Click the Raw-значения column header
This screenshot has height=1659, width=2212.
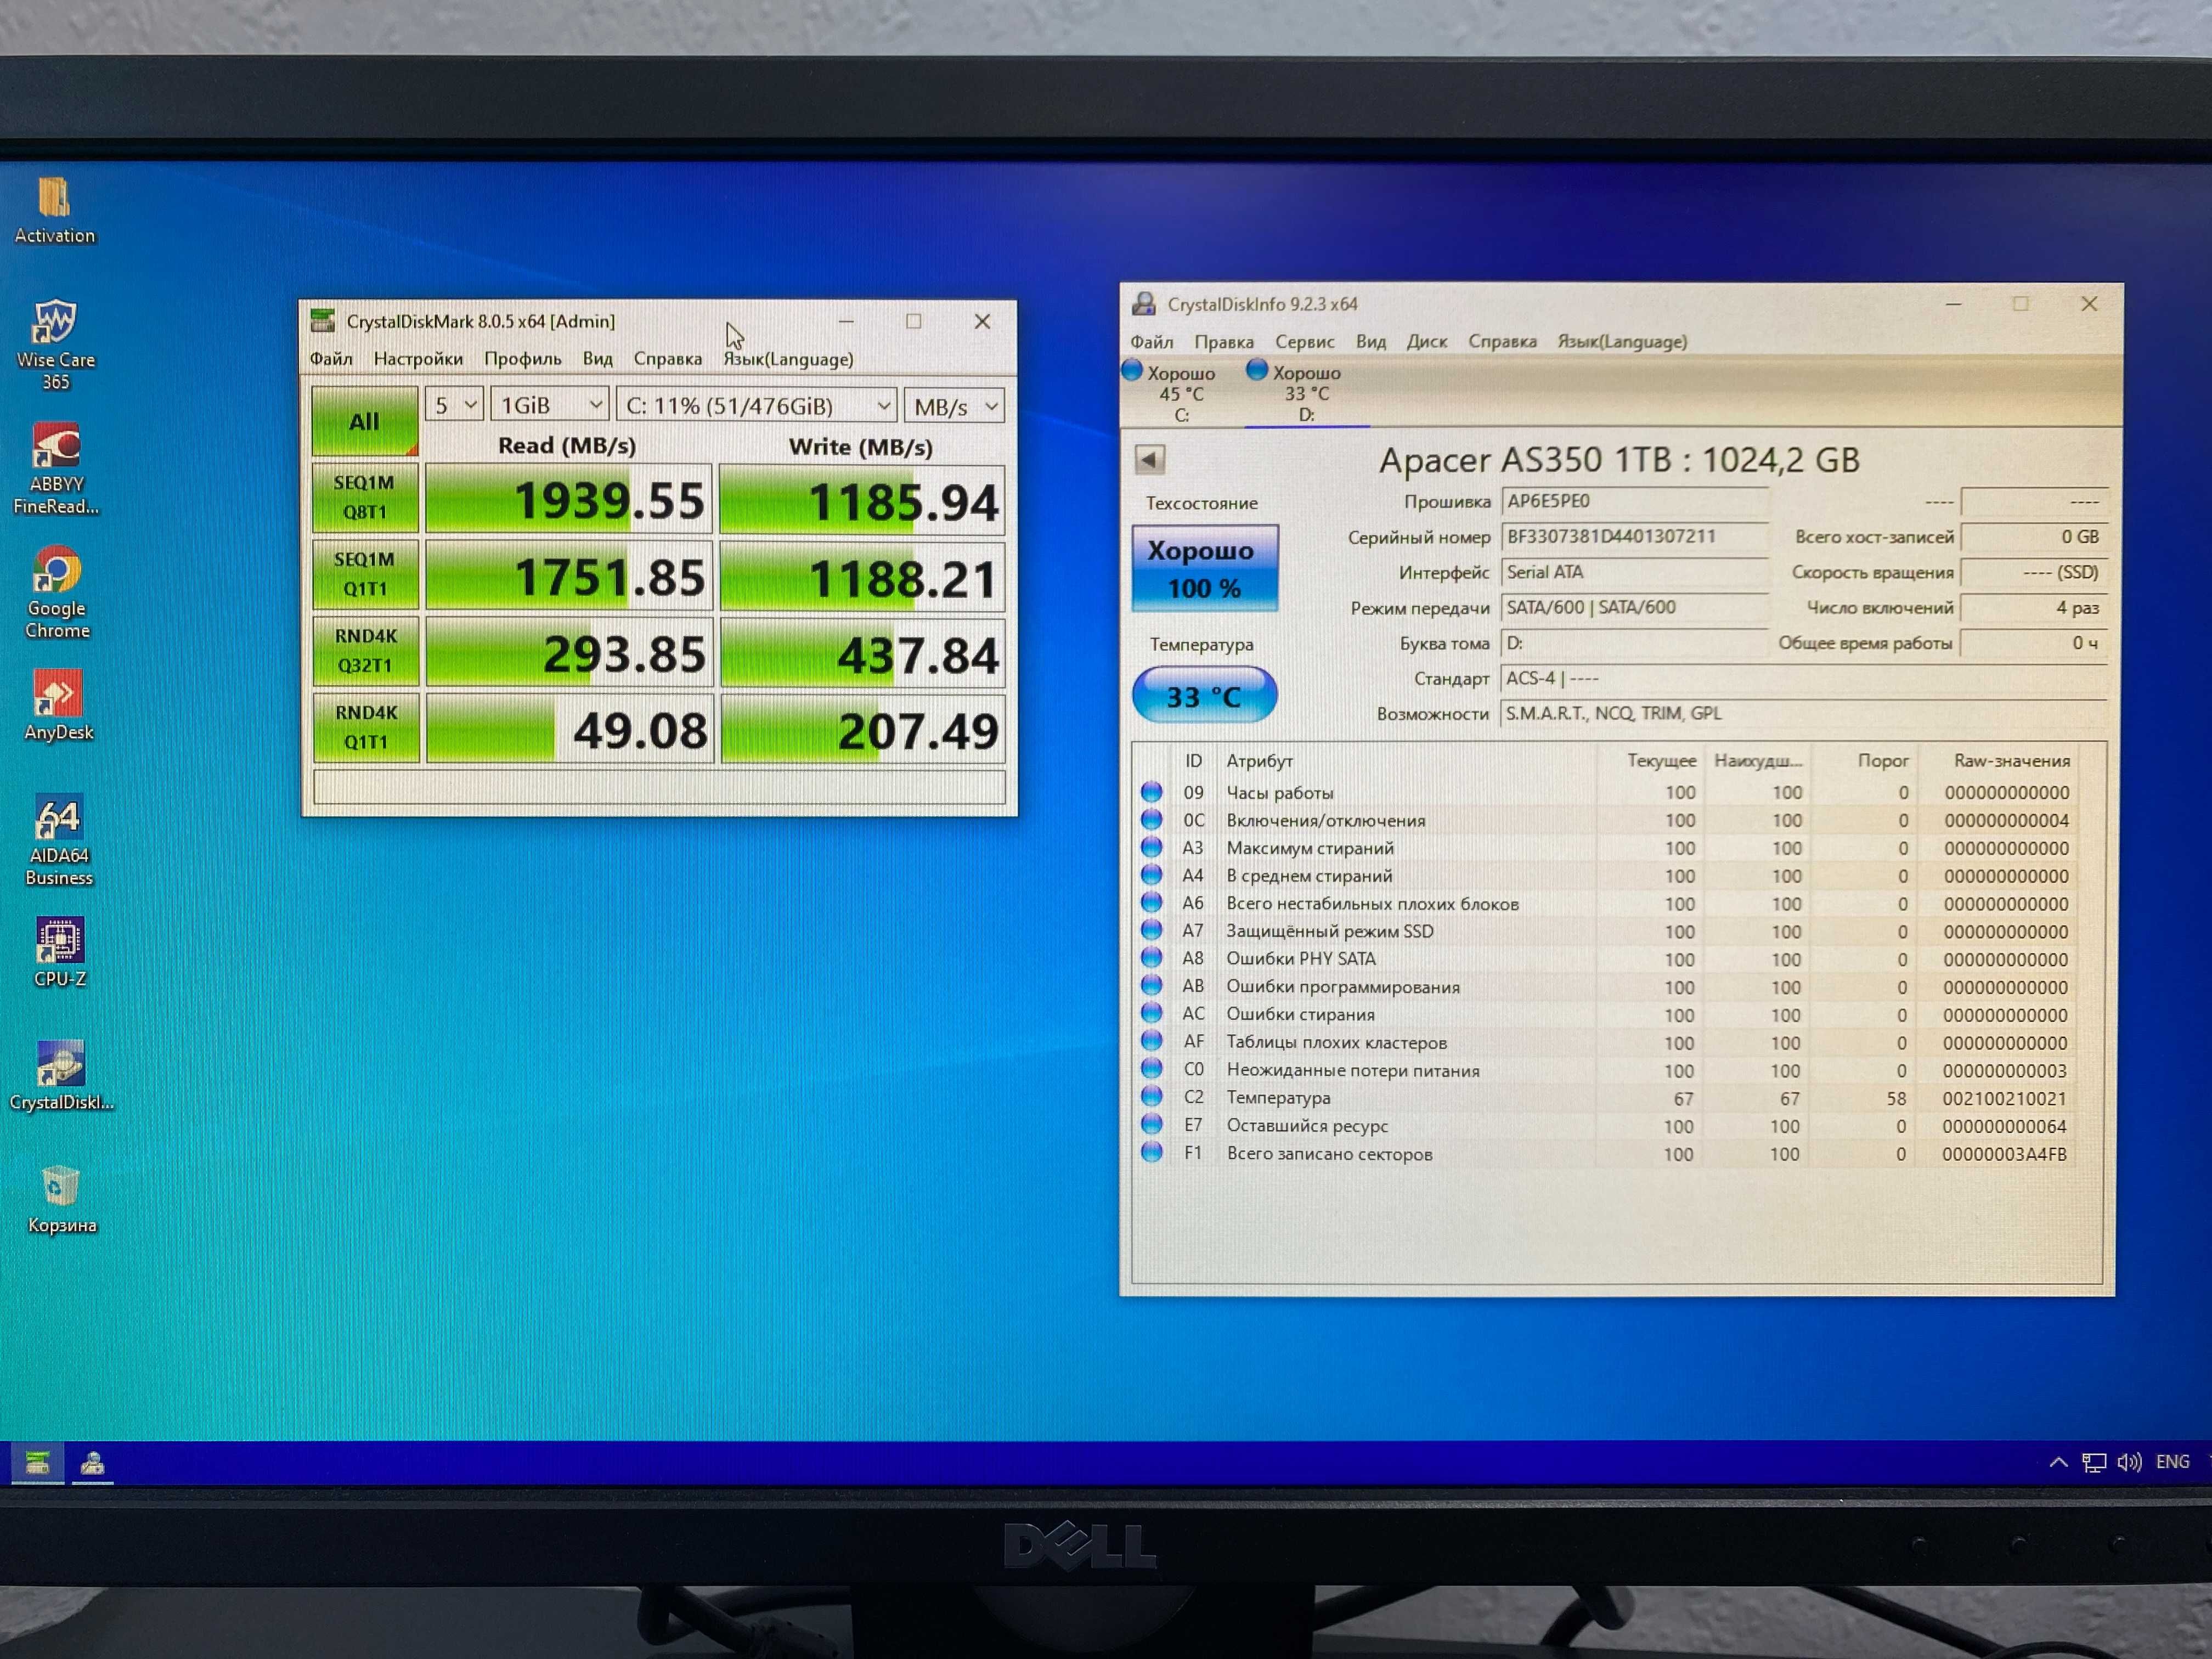tap(2011, 760)
